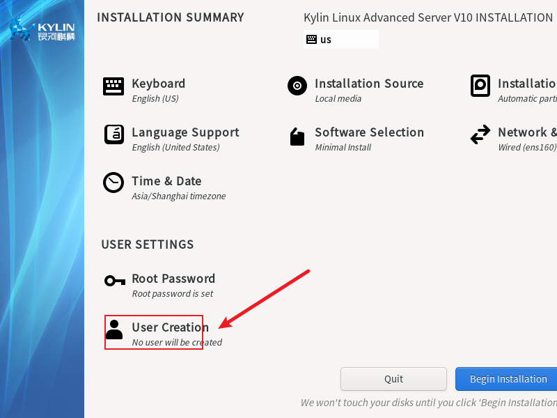Click the Installation Source disc icon
This screenshot has width=557, height=418.
point(297,86)
